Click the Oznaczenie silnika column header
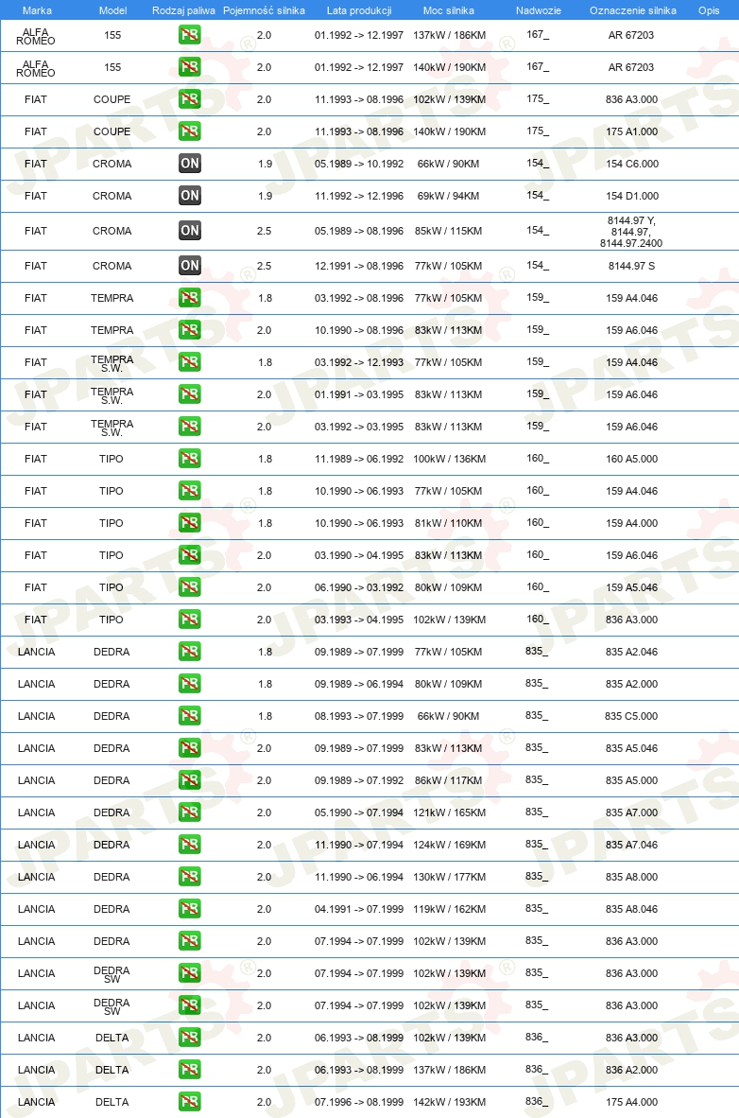 pos(633,10)
